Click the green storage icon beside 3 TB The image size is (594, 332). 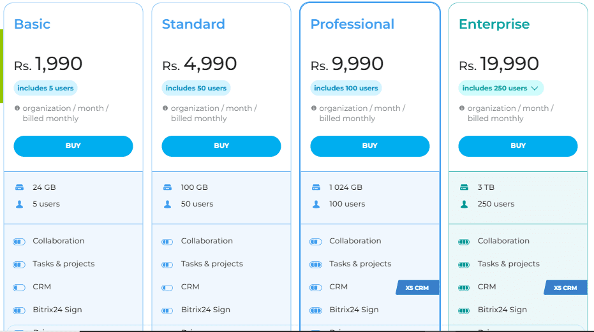coord(464,187)
